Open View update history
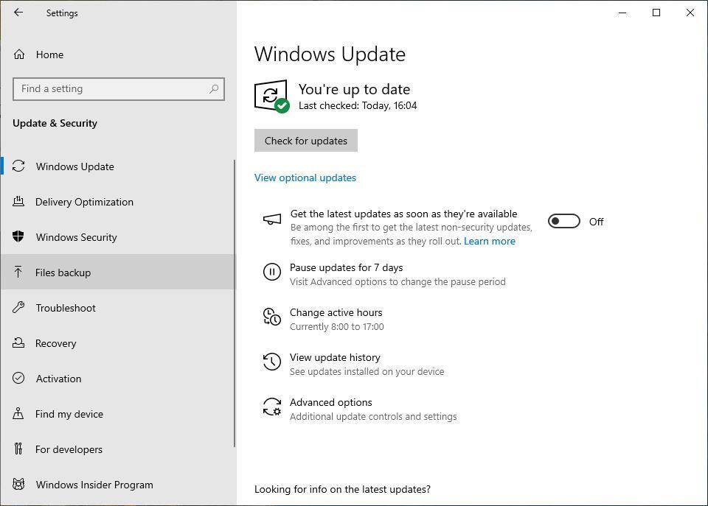 coord(335,357)
